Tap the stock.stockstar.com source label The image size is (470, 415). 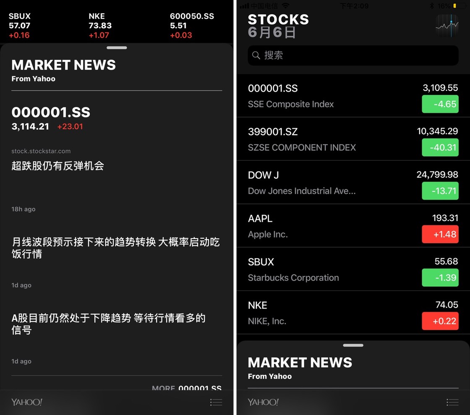click(41, 151)
